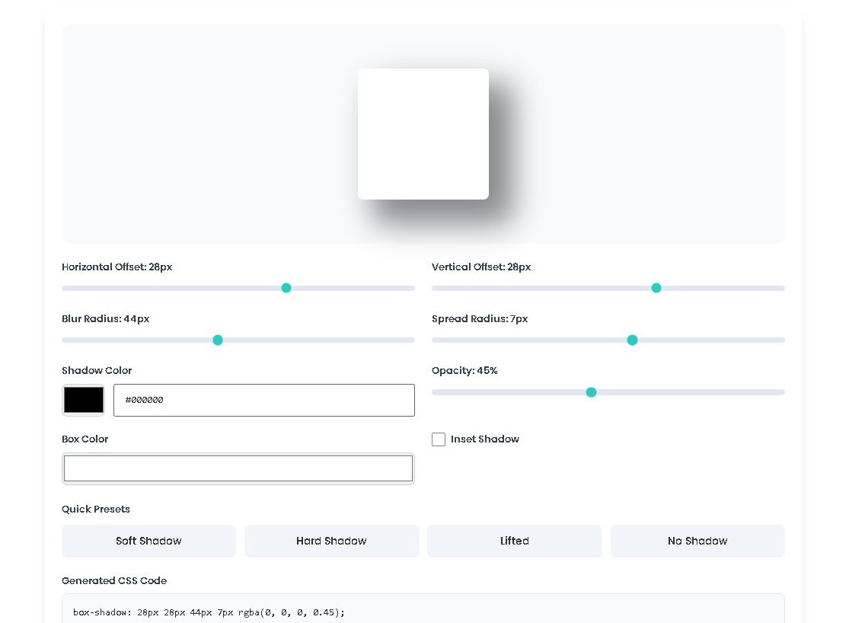Adjust the Blur Radius slider
The width and height of the screenshot is (865, 623).
[218, 340]
